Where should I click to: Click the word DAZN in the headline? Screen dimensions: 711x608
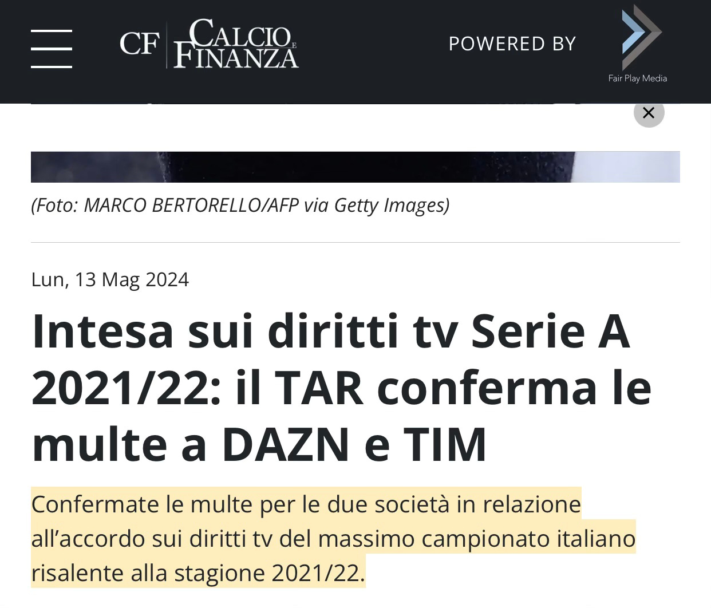[286, 444]
